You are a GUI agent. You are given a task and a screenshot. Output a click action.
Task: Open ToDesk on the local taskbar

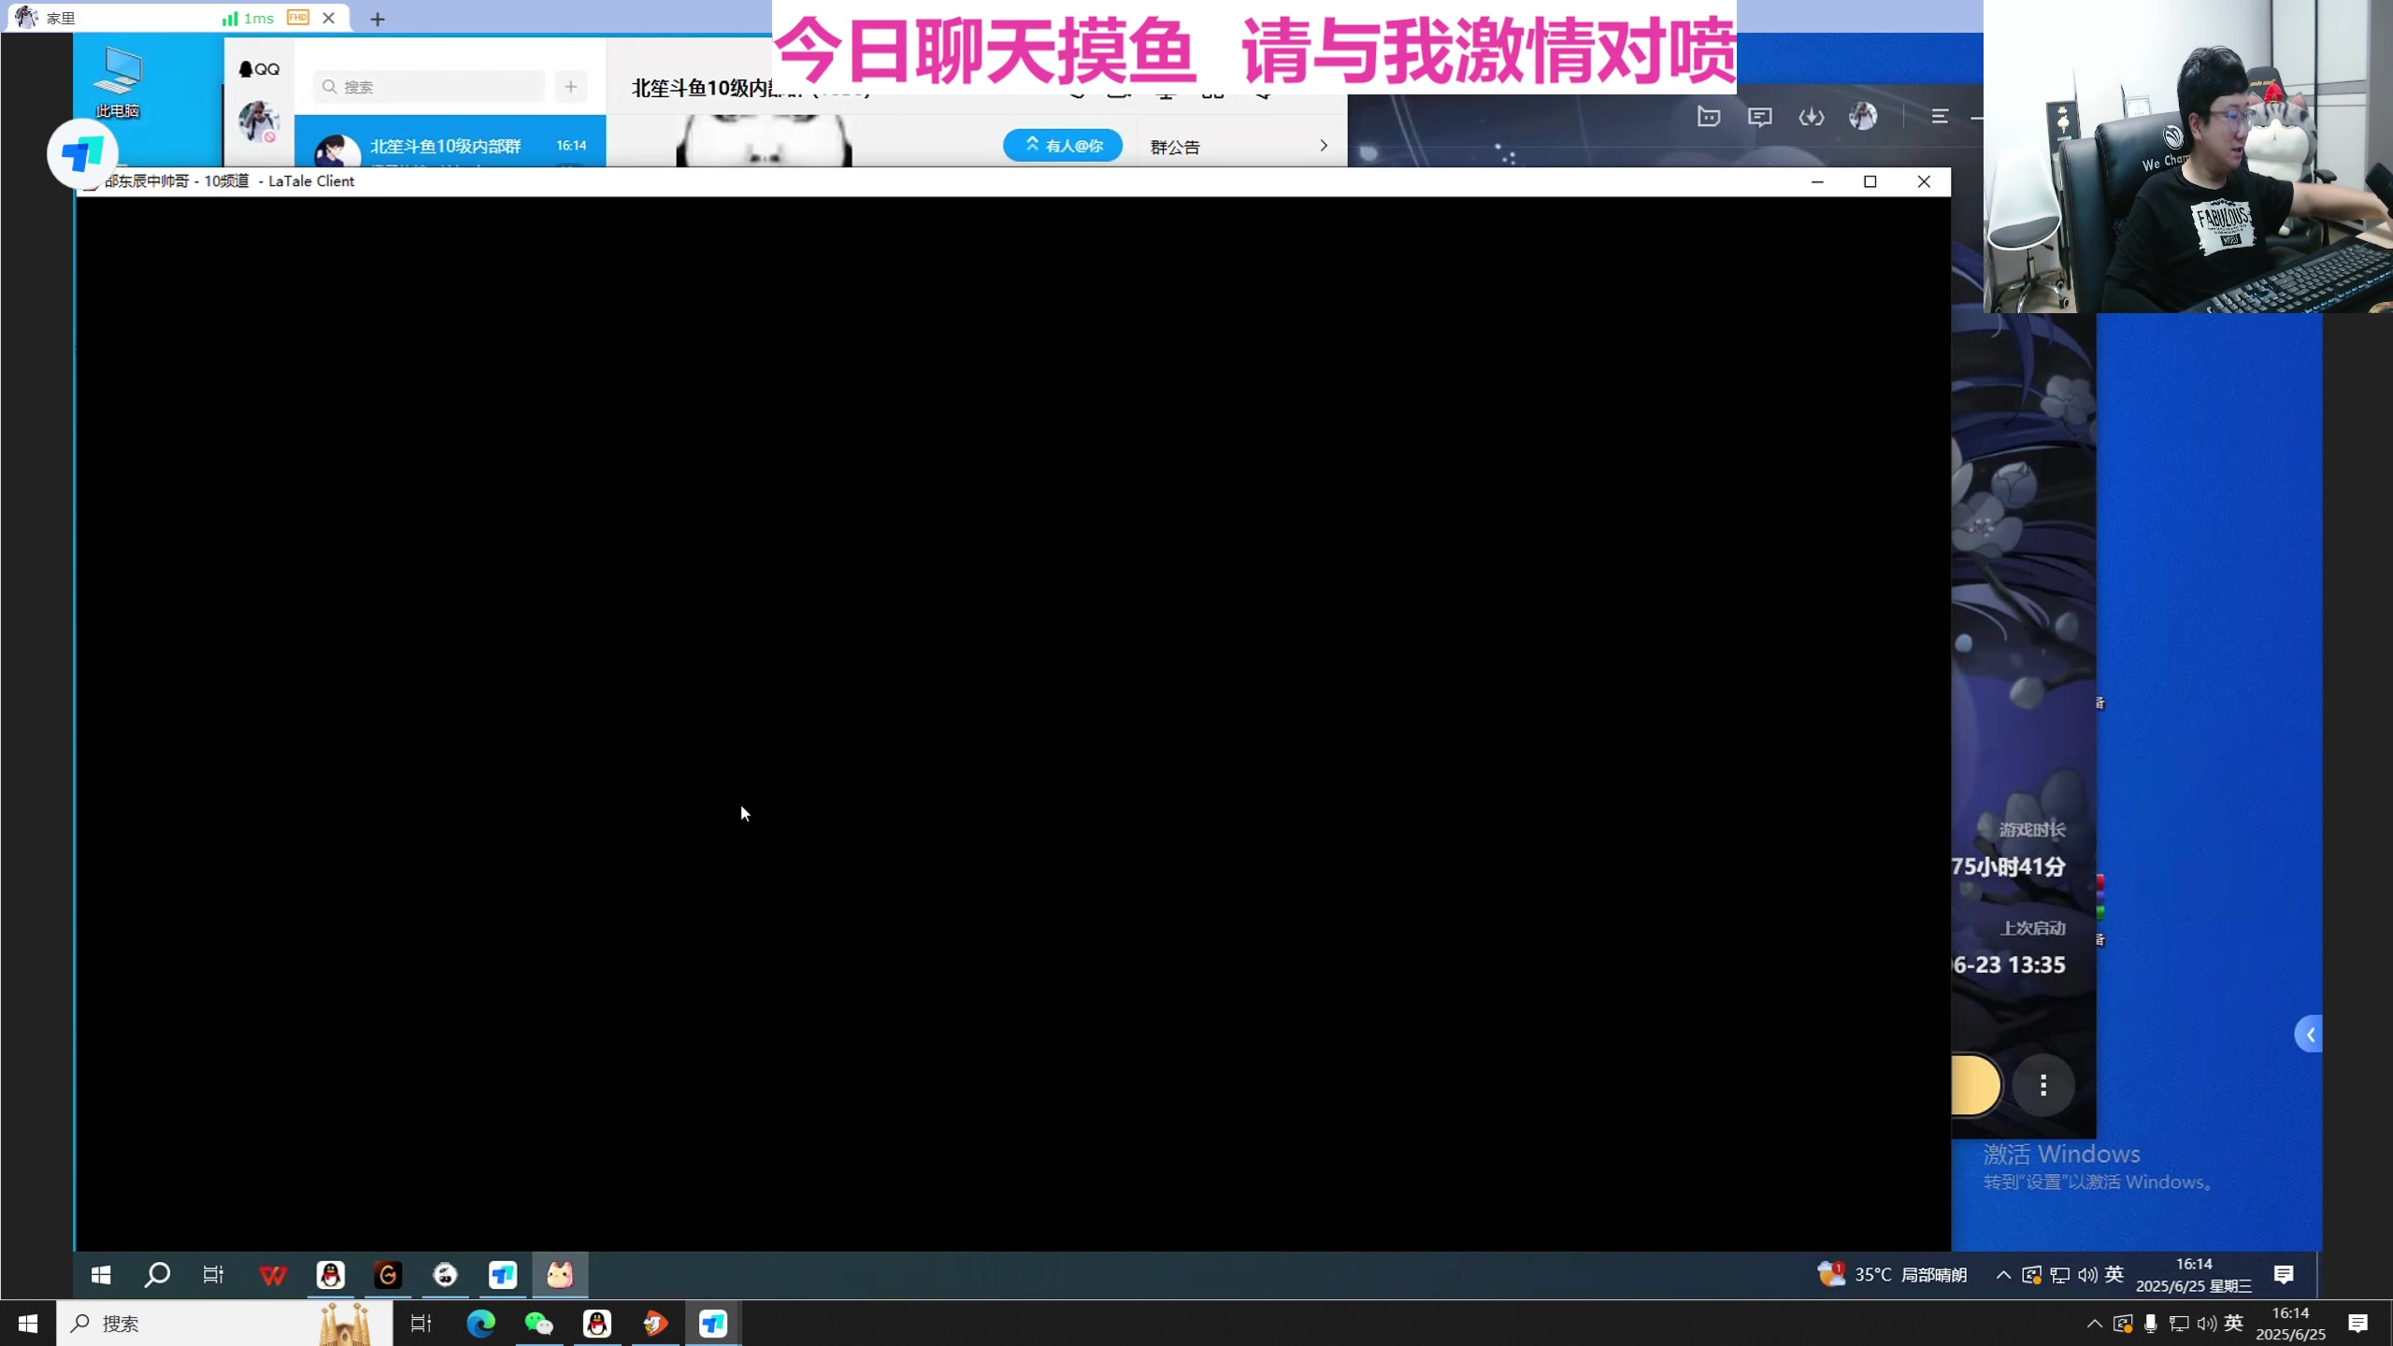(x=713, y=1324)
